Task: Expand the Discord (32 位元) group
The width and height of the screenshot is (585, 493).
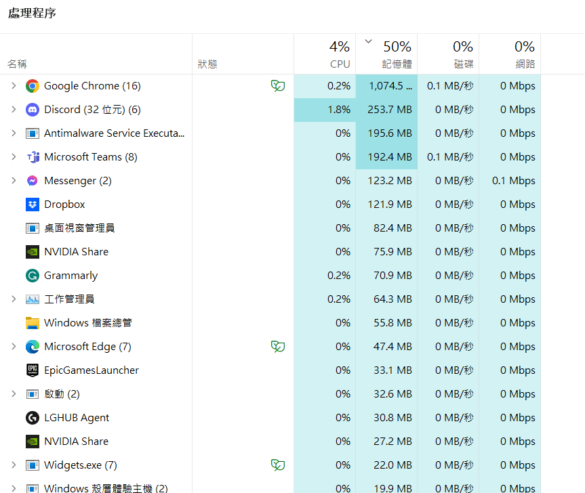Action: click(12, 109)
